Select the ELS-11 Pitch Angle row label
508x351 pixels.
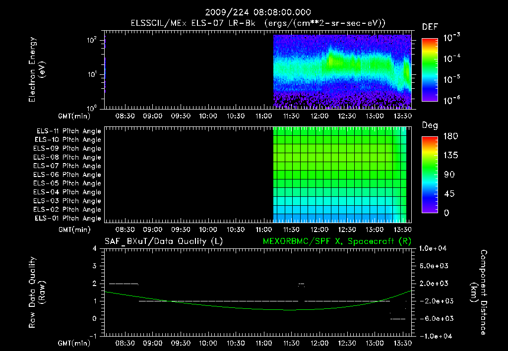click(68, 131)
